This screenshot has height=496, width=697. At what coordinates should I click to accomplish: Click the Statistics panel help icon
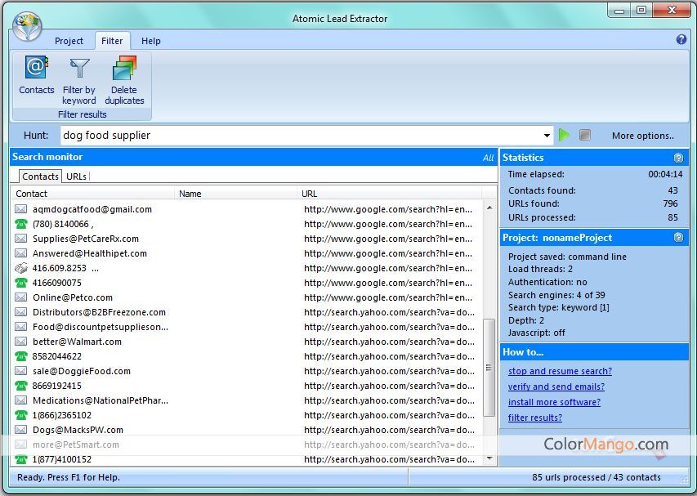point(678,158)
